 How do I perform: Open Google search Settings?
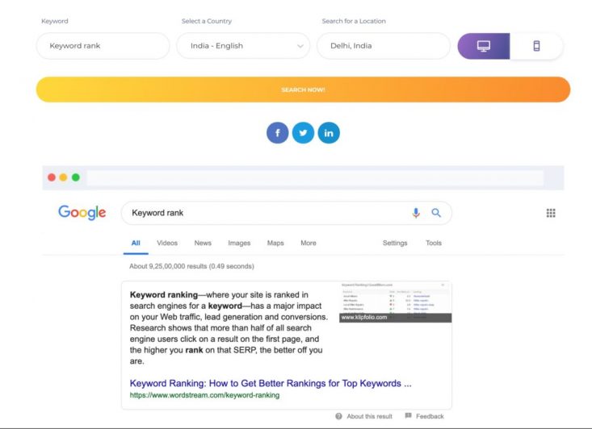(x=395, y=244)
